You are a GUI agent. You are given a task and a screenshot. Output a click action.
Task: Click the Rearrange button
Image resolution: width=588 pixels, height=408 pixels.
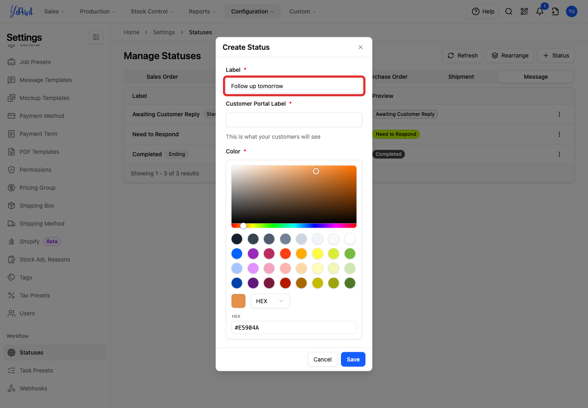pyautogui.click(x=510, y=55)
